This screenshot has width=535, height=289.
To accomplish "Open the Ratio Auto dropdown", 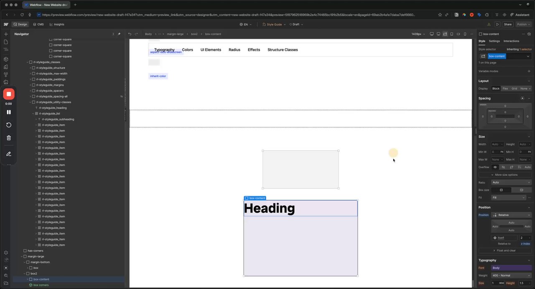I will click(x=512, y=182).
